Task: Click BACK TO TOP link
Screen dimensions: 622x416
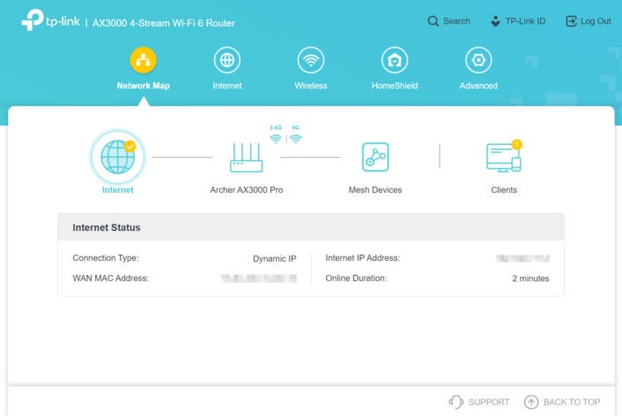Action: pyautogui.click(x=562, y=402)
